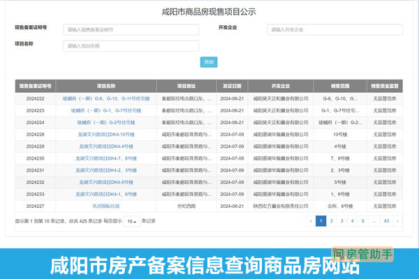The image size is (419, 279).
Task: Click sales scope cell 2、3号楼
Action: [x=340, y=170]
